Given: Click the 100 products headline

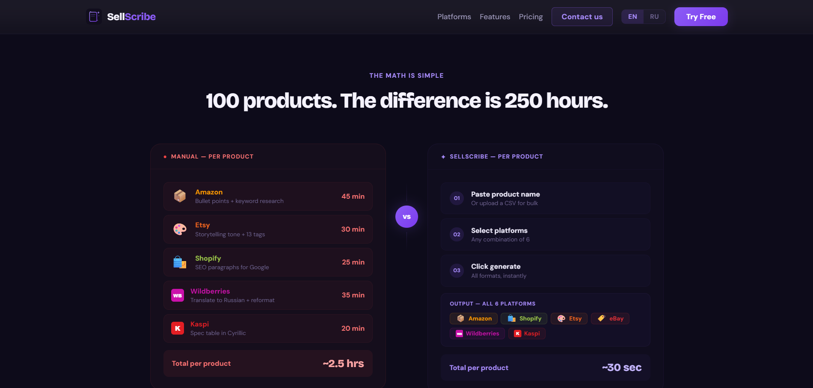Looking at the screenshot, I should coord(406,101).
